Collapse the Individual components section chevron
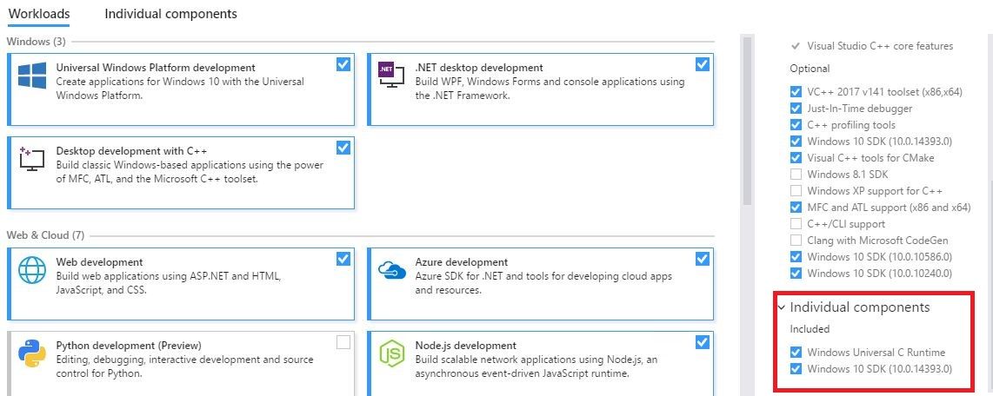The image size is (993, 396). [782, 308]
